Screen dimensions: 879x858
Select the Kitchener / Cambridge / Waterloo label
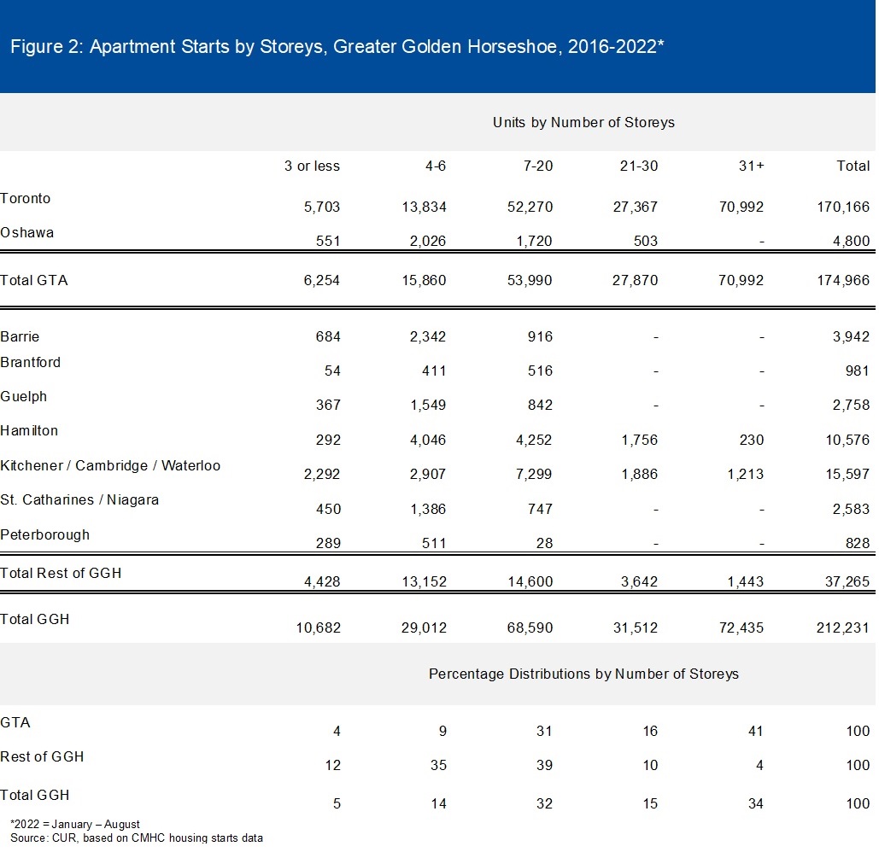pyautogui.click(x=110, y=465)
